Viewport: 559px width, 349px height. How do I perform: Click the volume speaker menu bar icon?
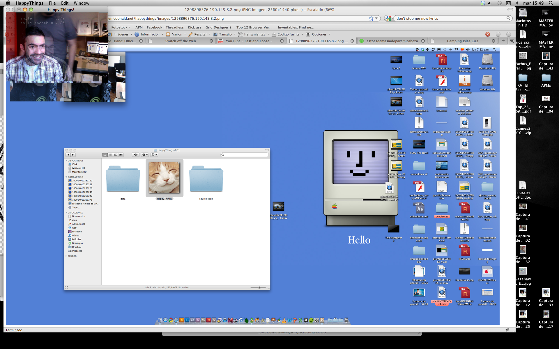(x=490, y=3)
